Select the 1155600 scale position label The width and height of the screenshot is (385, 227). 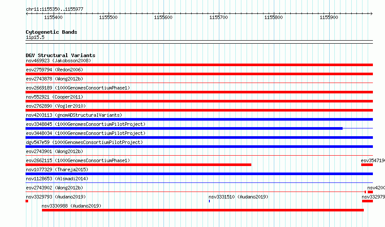tap(163, 17)
